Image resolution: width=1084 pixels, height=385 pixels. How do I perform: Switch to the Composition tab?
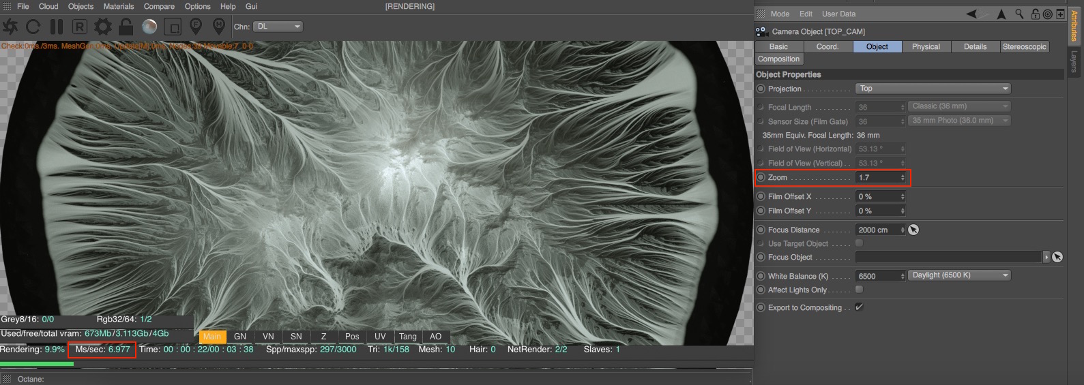point(778,59)
